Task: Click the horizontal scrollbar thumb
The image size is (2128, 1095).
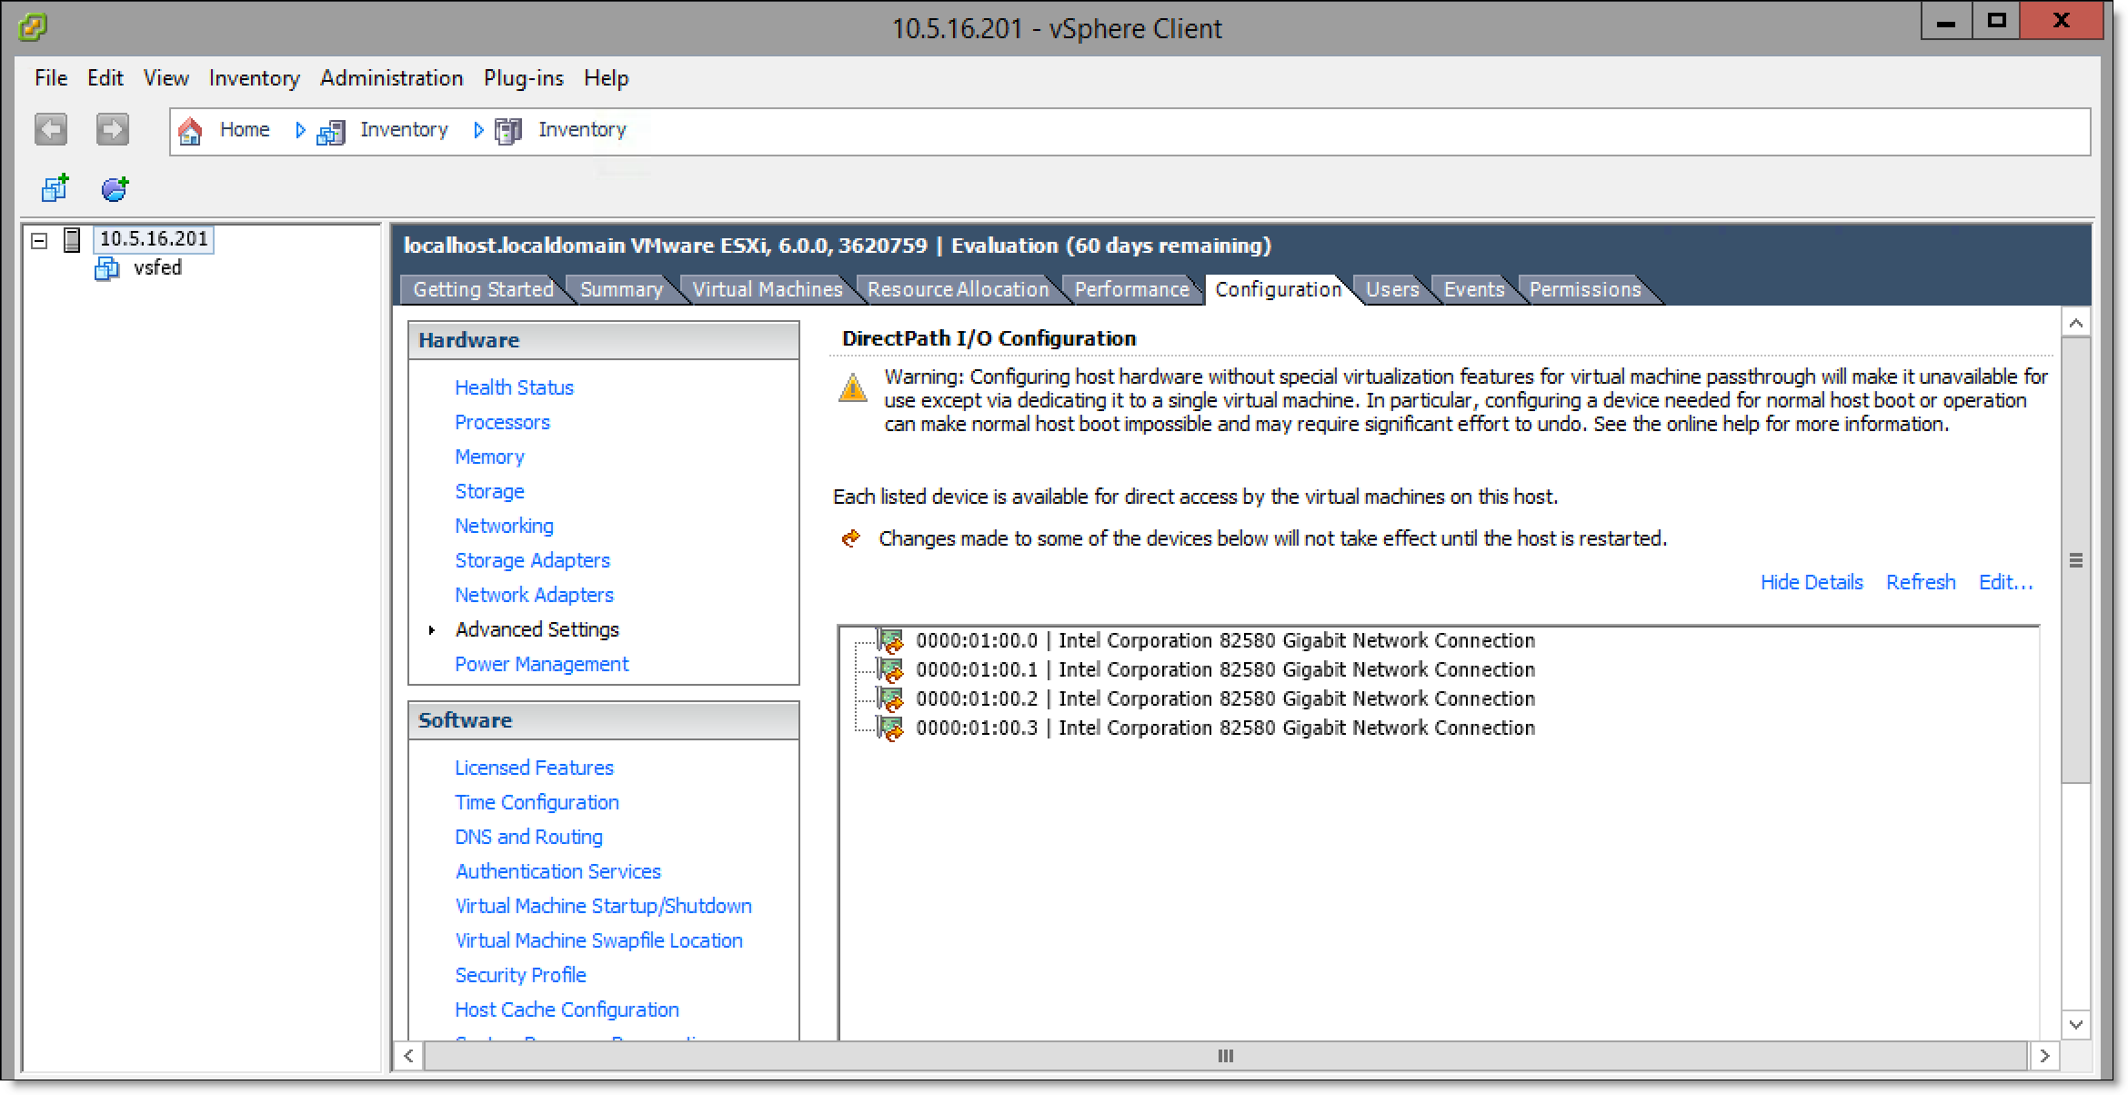Action: click(x=1225, y=1056)
